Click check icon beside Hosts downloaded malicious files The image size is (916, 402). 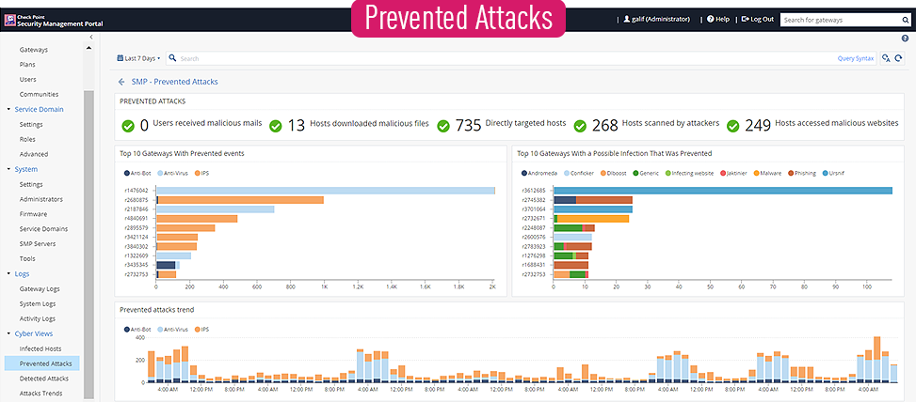pyautogui.click(x=276, y=126)
